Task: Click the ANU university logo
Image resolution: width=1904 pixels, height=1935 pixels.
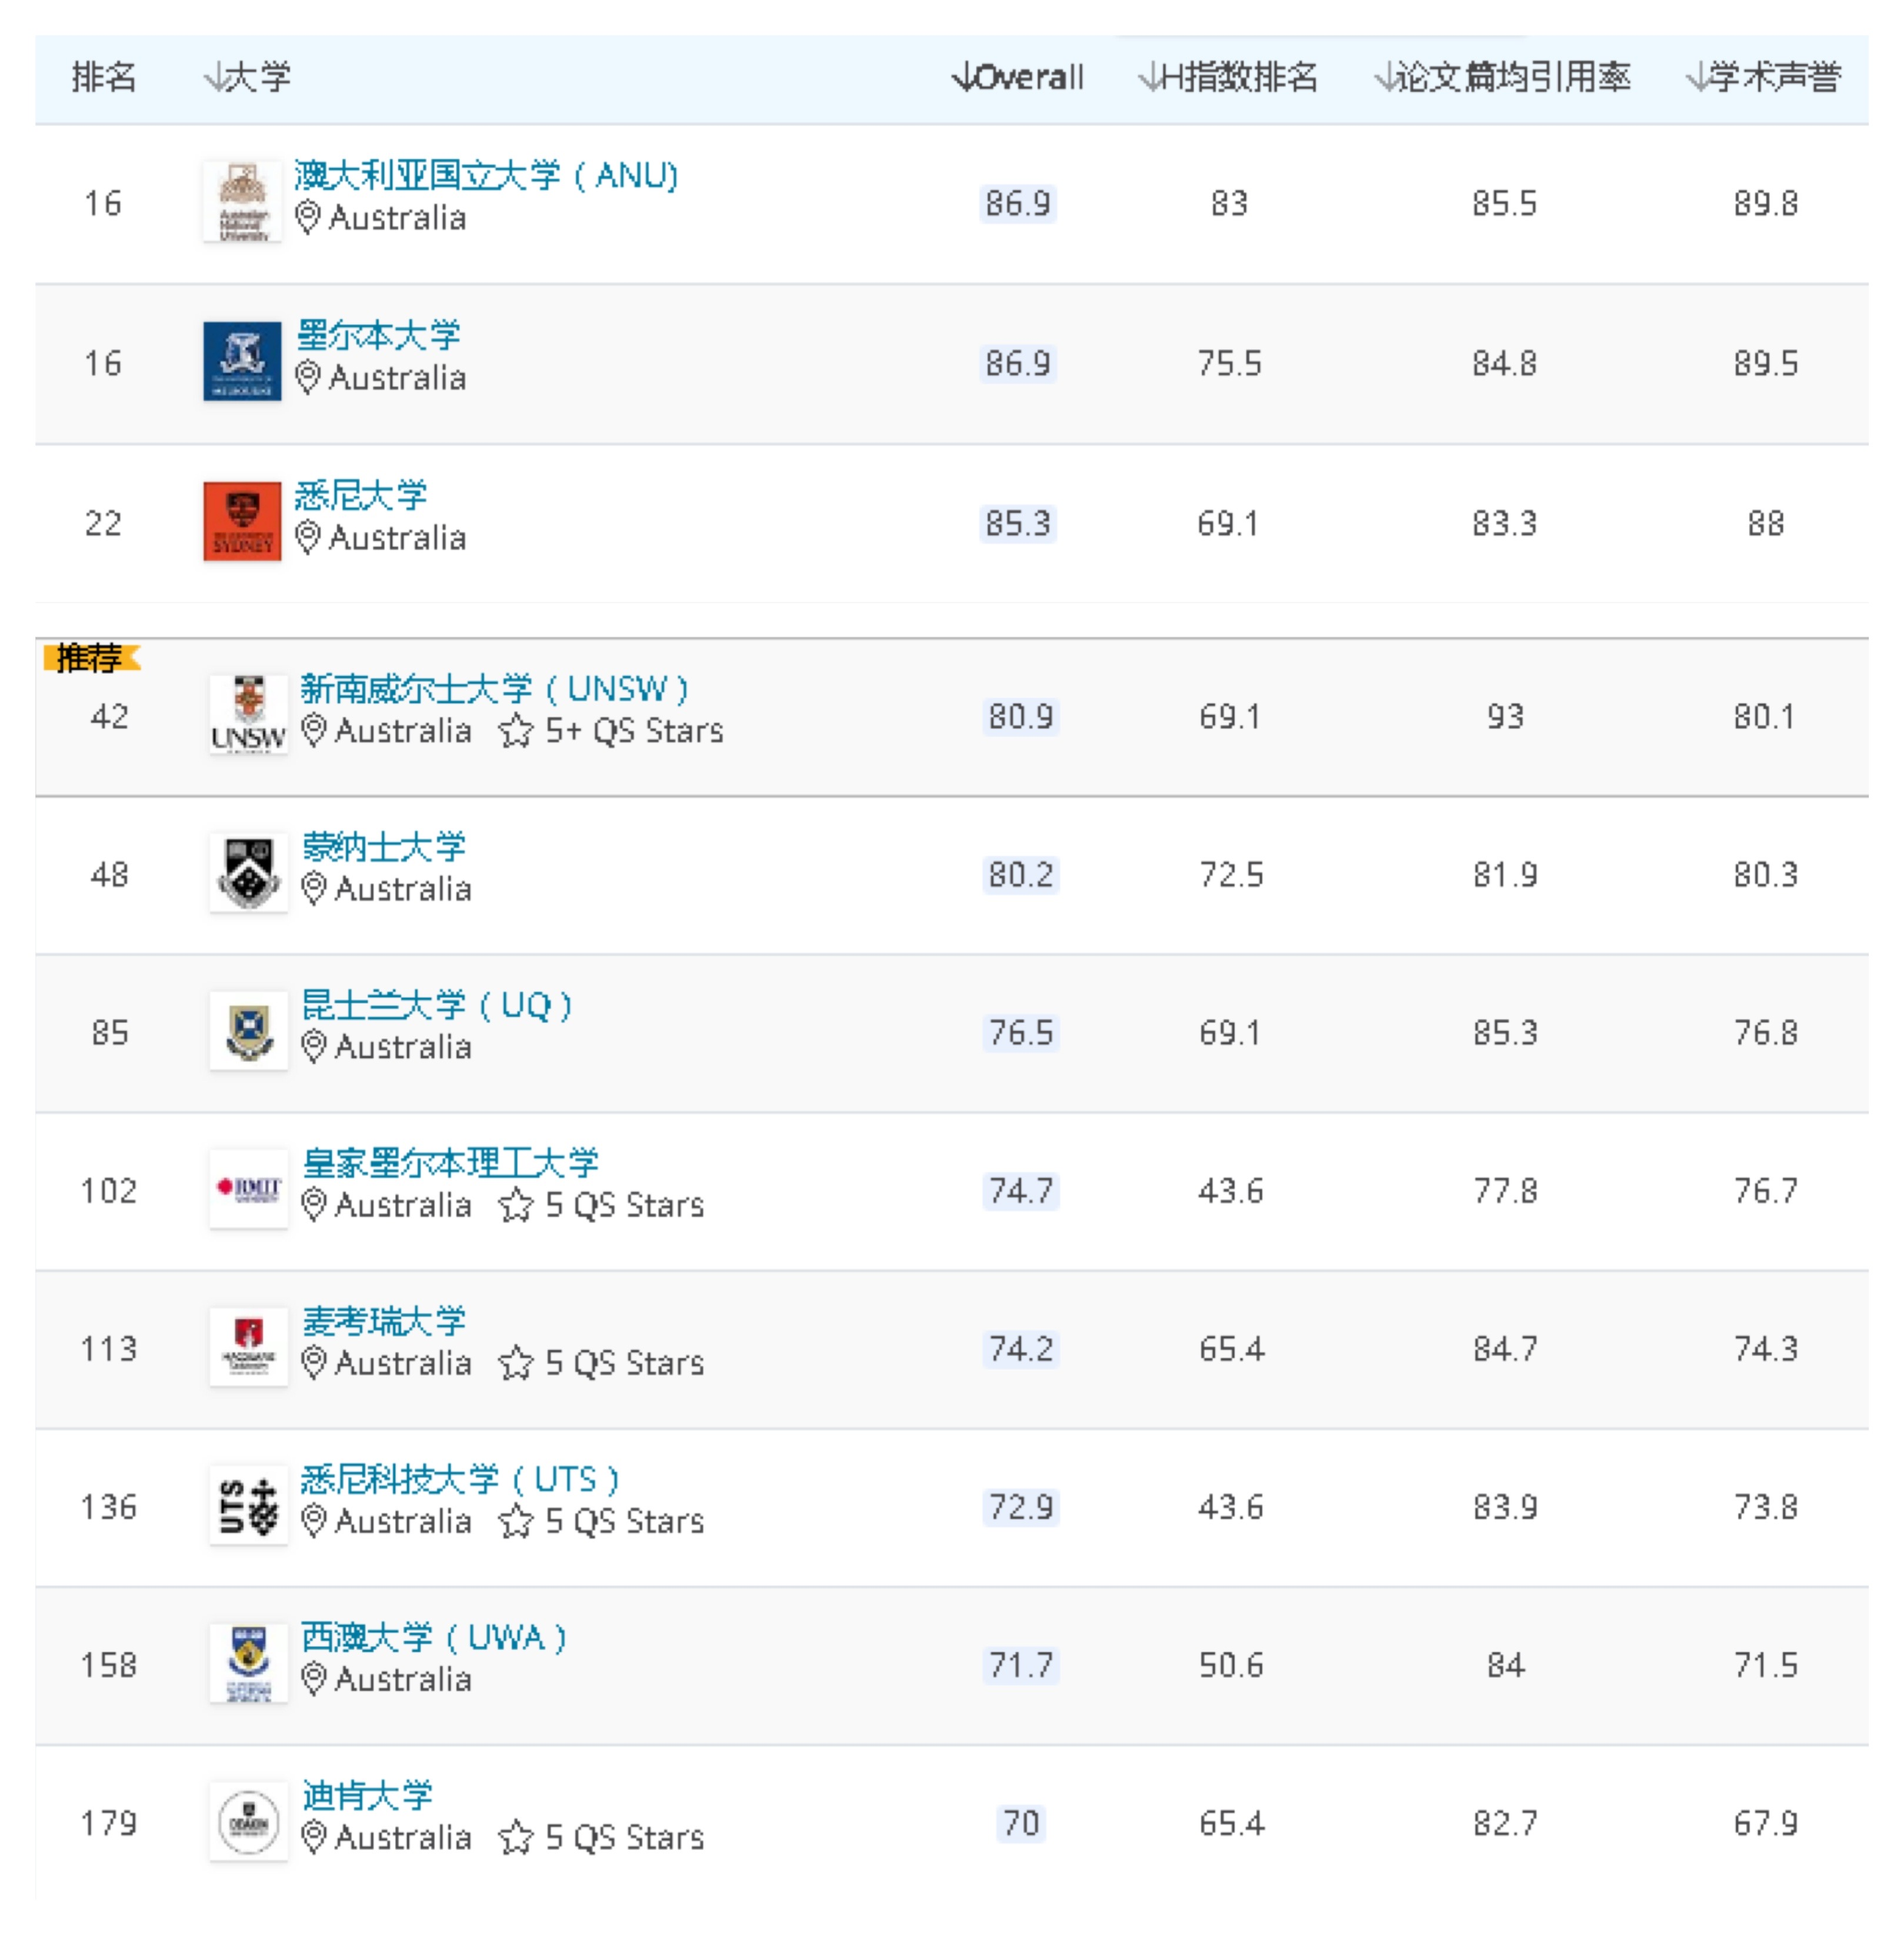Action: pyautogui.click(x=242, y=202)
